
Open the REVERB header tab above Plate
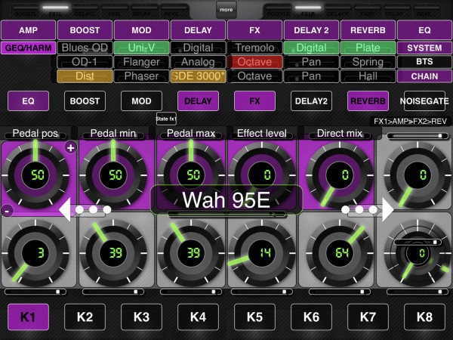368,30
